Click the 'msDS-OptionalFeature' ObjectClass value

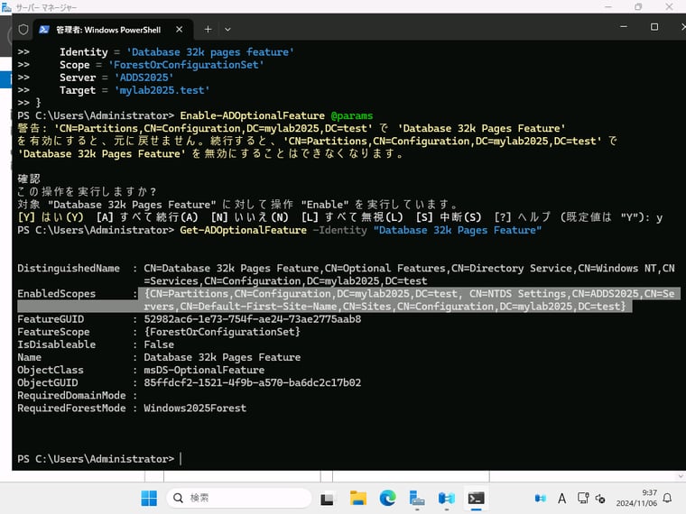coord(204,371)
